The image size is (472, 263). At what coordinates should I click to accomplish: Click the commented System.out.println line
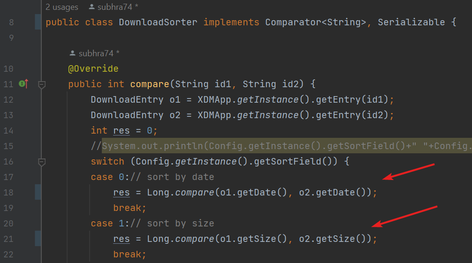point(281,146)
